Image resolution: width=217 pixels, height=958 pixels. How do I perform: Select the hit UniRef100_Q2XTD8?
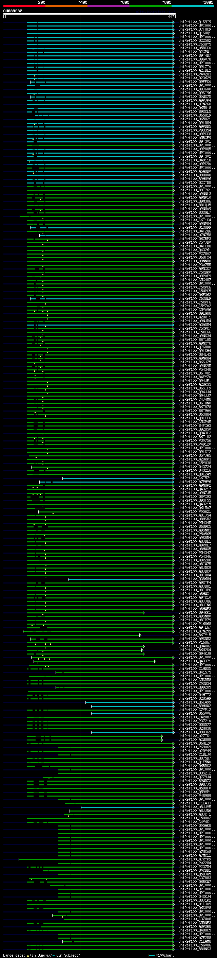point(195,182)
